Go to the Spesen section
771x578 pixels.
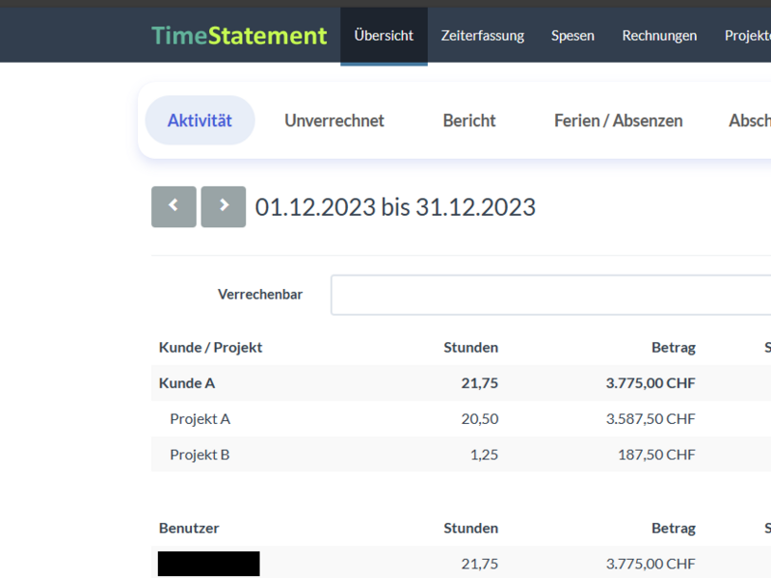(x=572, y=36)
